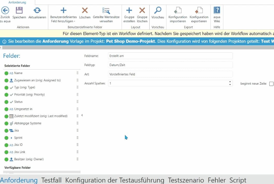Screen dimensions: 274x184
Task: Click the Gruppe erstellen plus icon
Action: [129, 11]
